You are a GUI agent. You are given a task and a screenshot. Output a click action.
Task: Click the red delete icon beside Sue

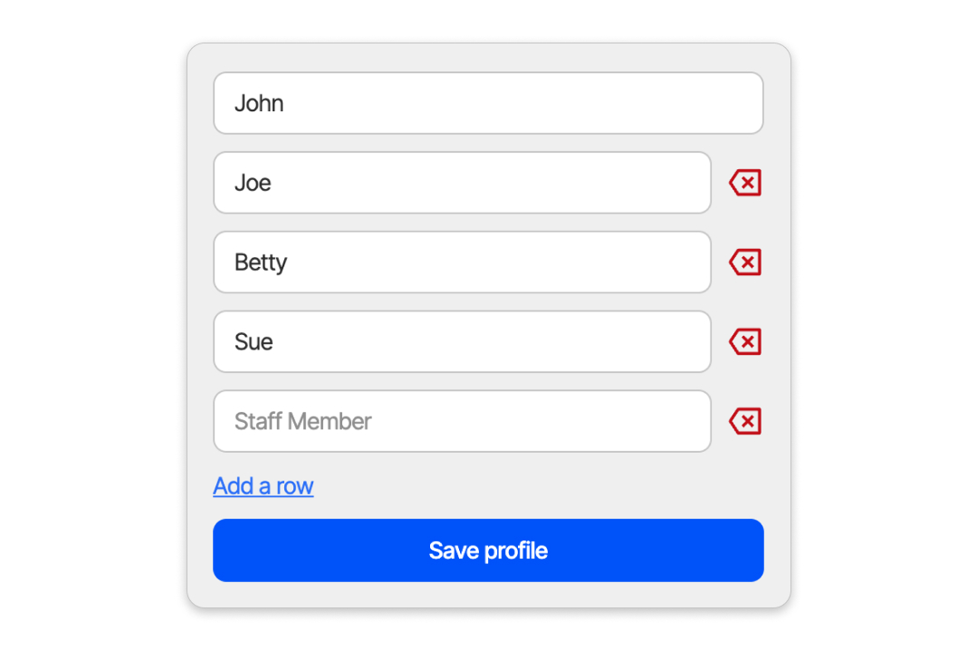pos(745,341)
